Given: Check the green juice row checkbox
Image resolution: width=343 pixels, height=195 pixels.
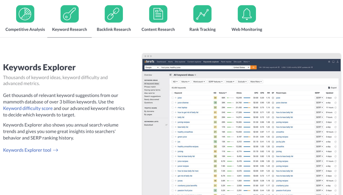Looking at the screenshot, I should (173, 137).
